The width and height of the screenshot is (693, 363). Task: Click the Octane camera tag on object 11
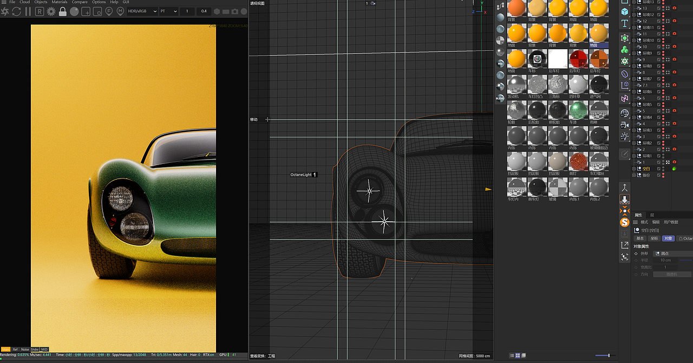tap(674, 34)
